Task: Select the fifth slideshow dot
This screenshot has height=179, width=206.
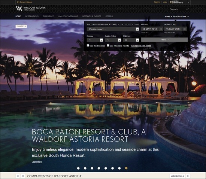Action: coord(106,168)
